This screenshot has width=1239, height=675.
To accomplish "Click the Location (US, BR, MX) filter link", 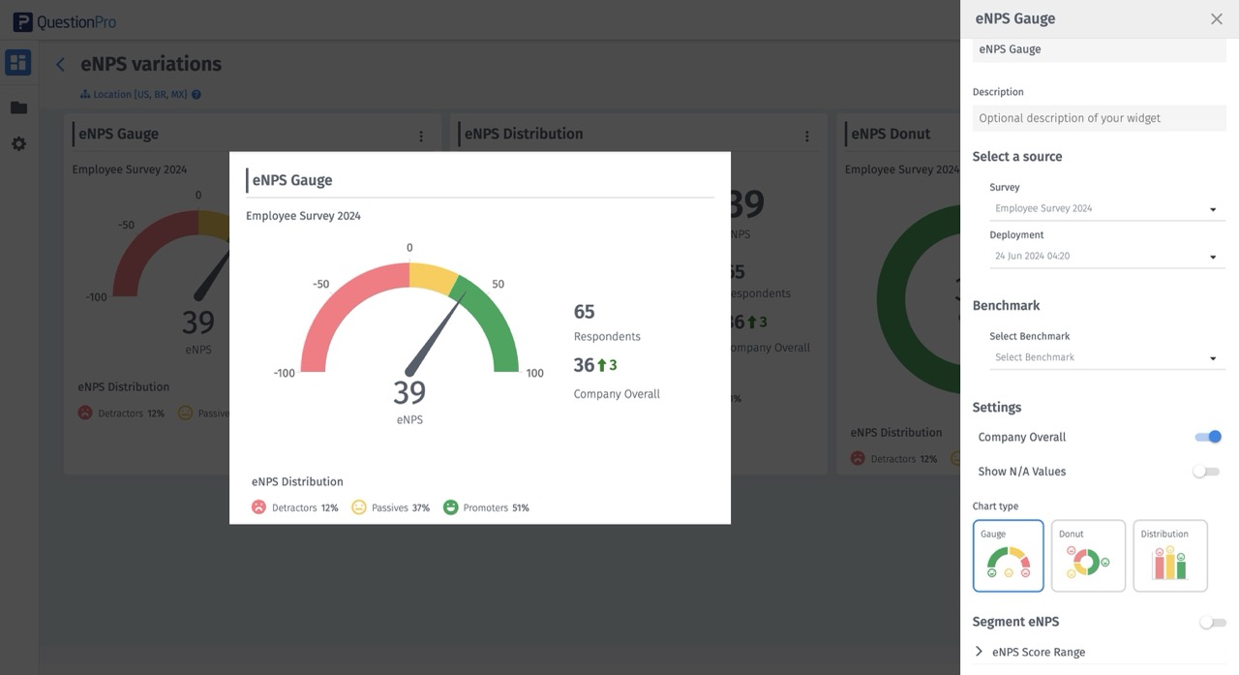I will 134,95.
